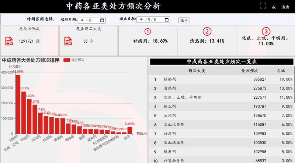The width and height of the screenshot is (295, 163).
Task: Select table row 祛湿剂
Action: tap(221, 134)
